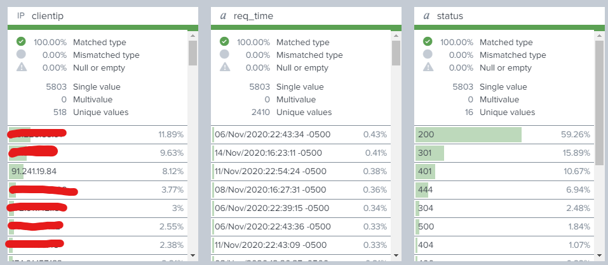Click the Mismatched type circle icon in req_time

point(224,55)
